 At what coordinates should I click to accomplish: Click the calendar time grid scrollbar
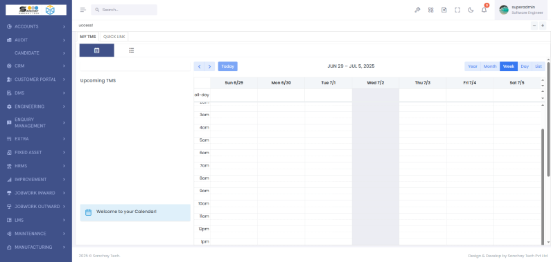(543, 186)
